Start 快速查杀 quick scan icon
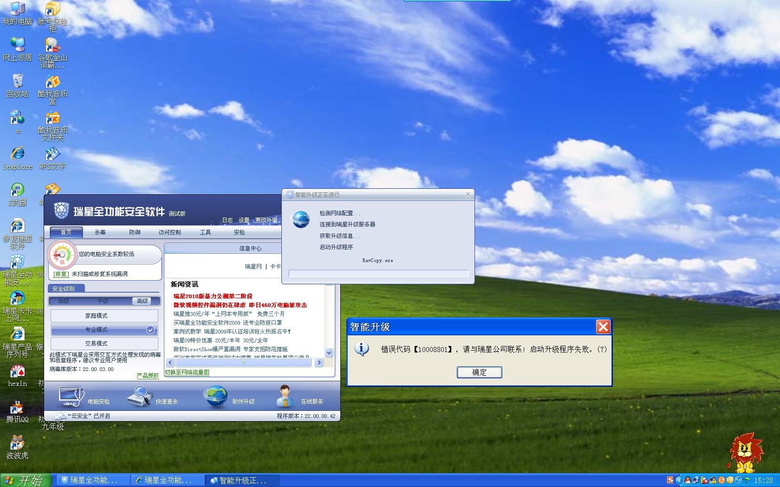Viewport: 780px width, 487px height. [x=140, y=397]
